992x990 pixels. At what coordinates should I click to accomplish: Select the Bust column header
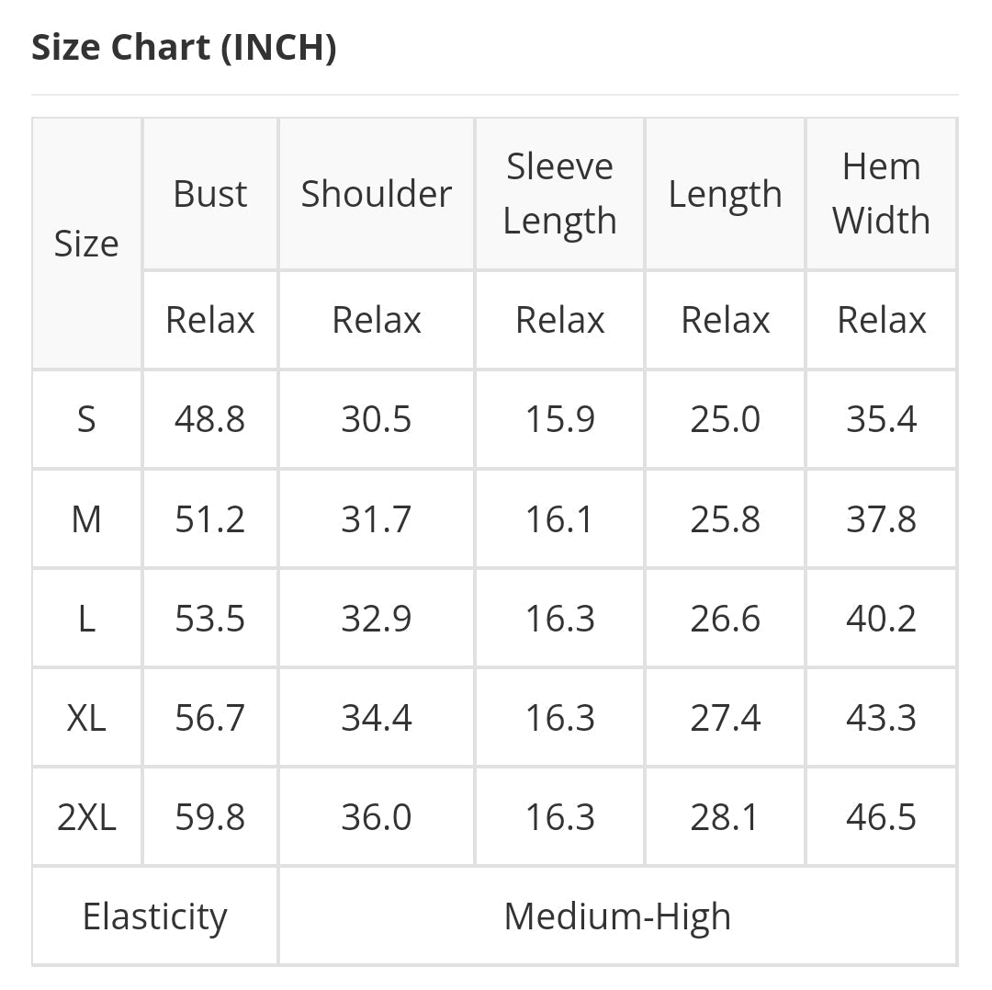[x=210, y=194]
